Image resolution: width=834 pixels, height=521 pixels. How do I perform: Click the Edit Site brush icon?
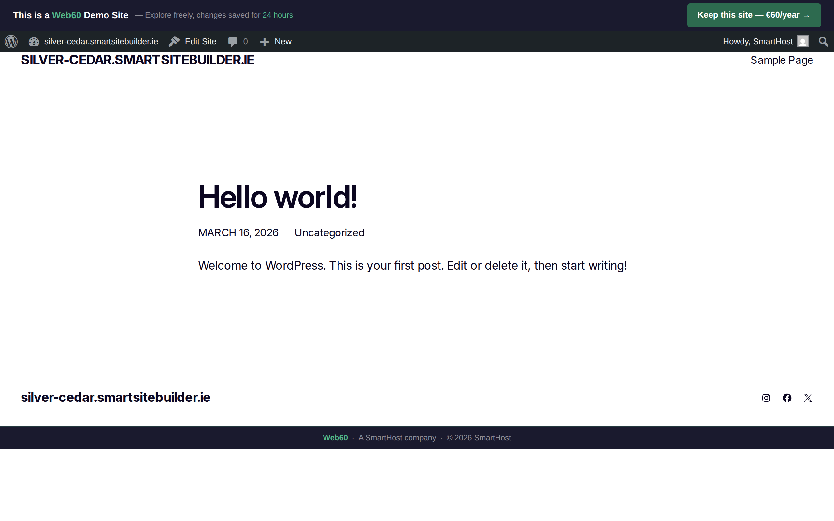click(x=175, y=42)
